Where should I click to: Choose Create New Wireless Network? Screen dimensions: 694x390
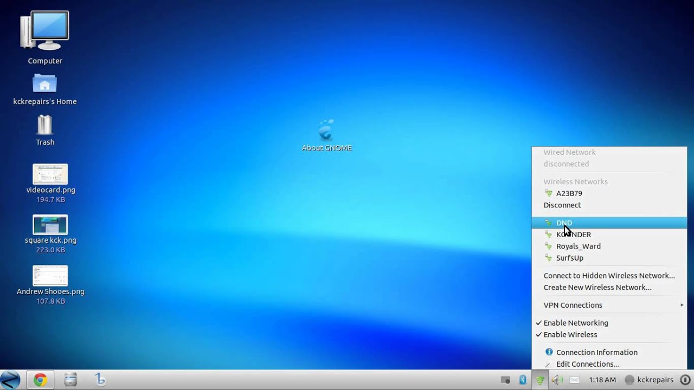[609, 288]
